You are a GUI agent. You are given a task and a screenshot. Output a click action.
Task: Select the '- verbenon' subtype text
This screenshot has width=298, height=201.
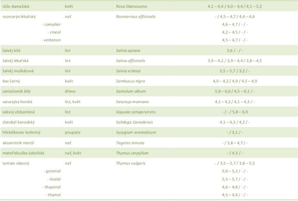coord(51,40)
